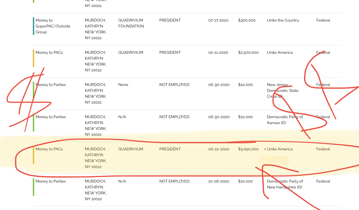Select contributor with ZIP 10010
359x210 pixels.
(x=96, y=190)
